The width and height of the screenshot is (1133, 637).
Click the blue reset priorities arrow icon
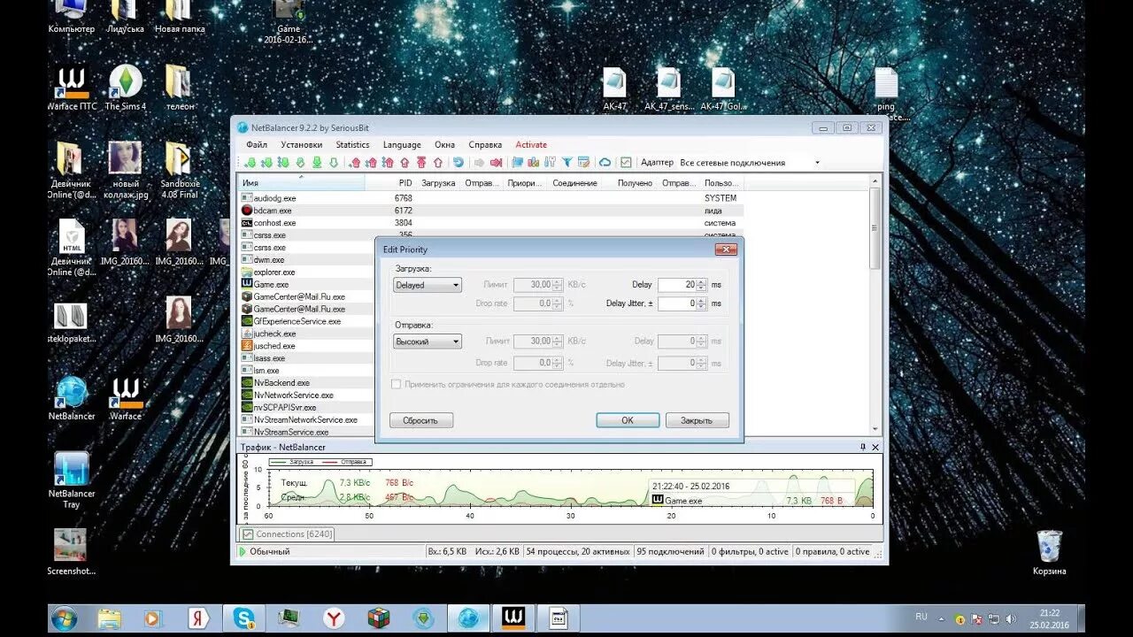tap(459, 163)
